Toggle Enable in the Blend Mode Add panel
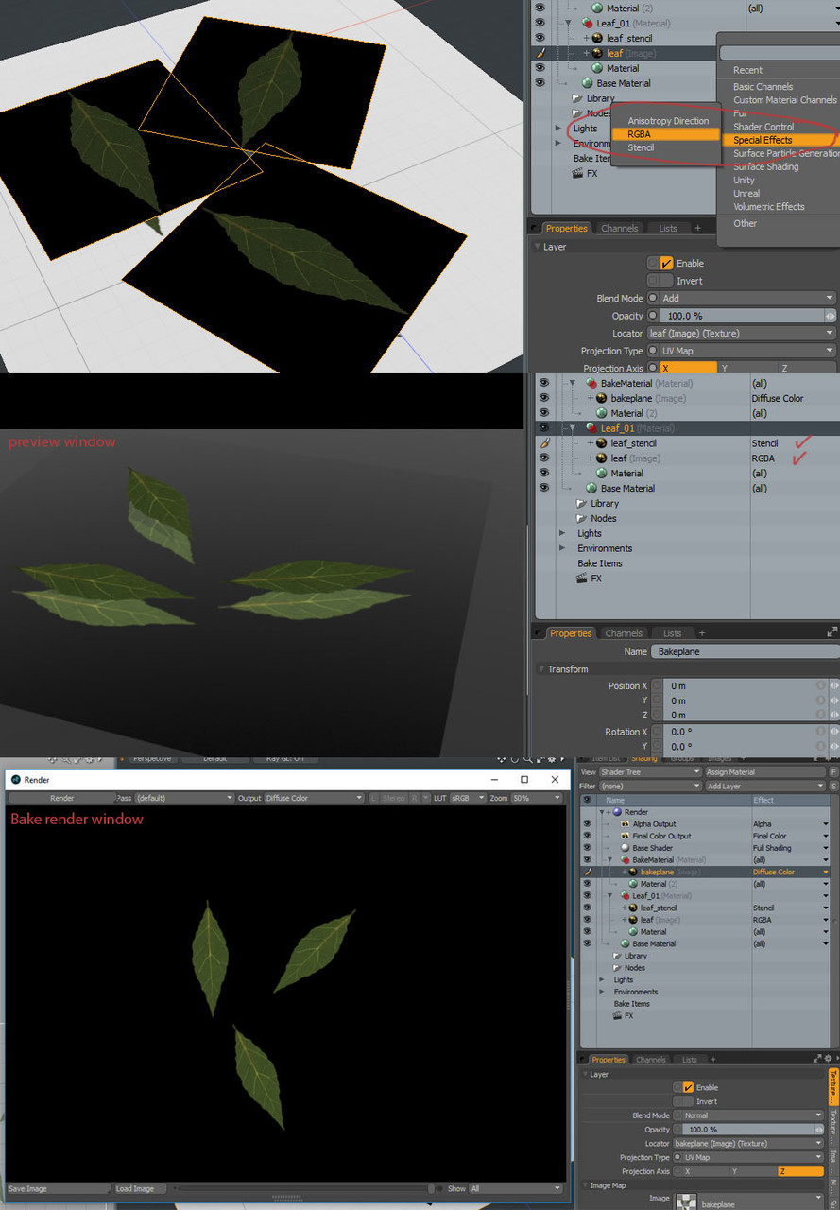The height and width of the screenshot is (1210, 840). click(666, 263)
